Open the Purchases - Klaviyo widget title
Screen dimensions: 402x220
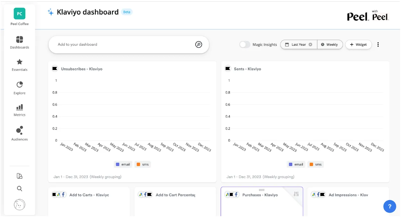click(260, 195)
